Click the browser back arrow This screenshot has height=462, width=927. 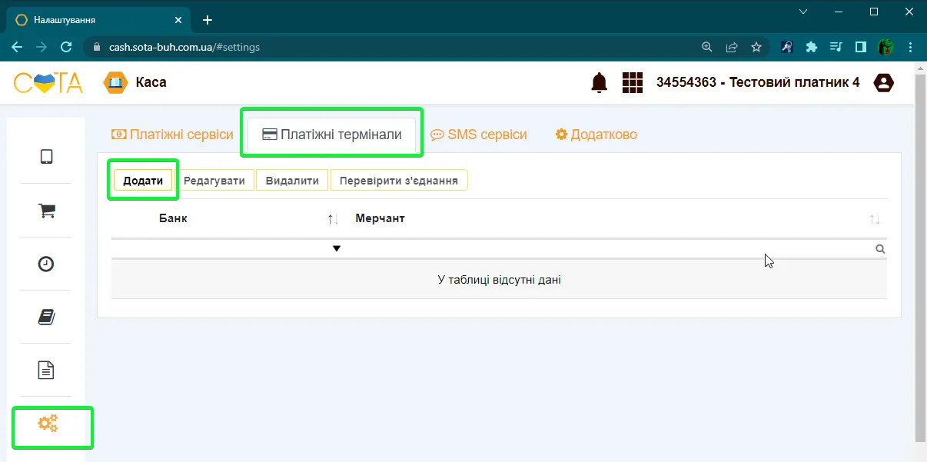16,47
